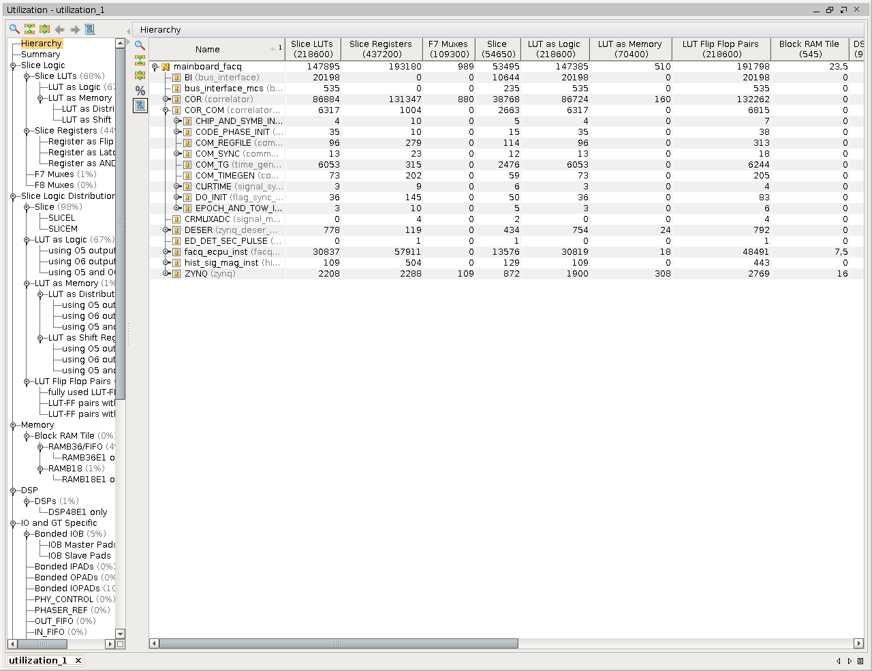Click the Block RAM Tile column header
Viewport: 872px width, 671px height.
coord(809,49)
